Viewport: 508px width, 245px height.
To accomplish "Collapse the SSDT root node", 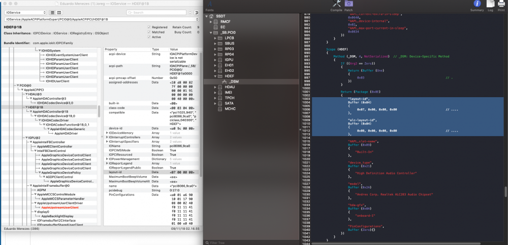I will pyautogui.click(x=206, y=16).
